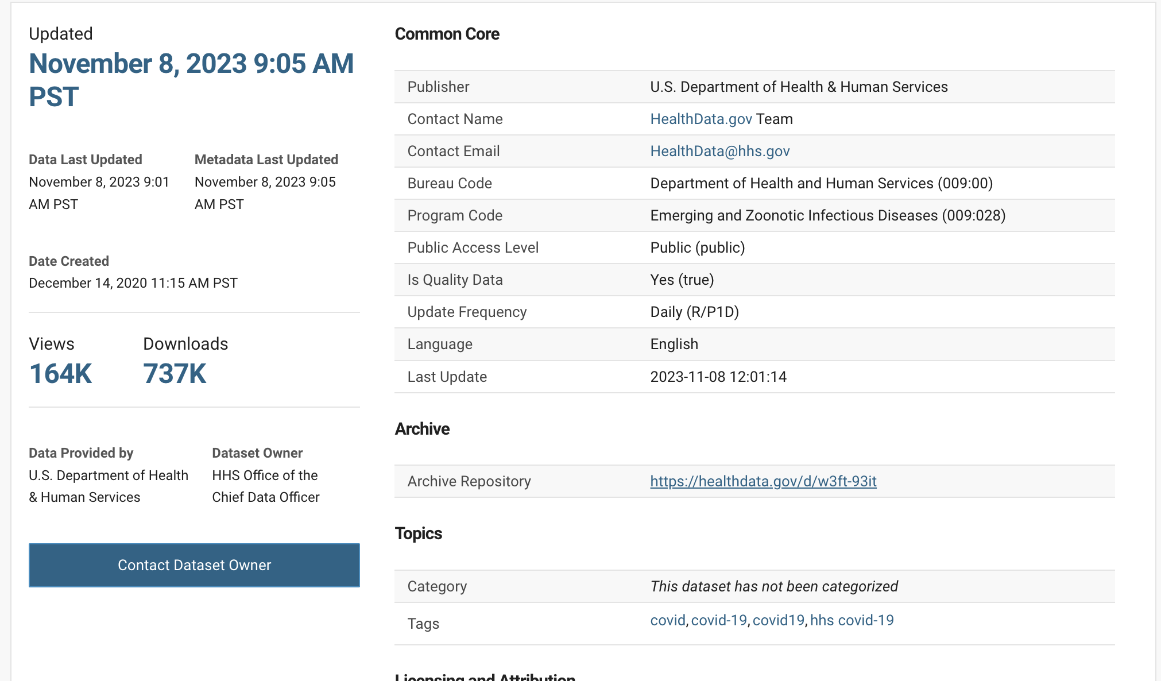The image size is (1161, 681).
Task: Open the HealthData.gov contact name link
Action: coord(701,119)
